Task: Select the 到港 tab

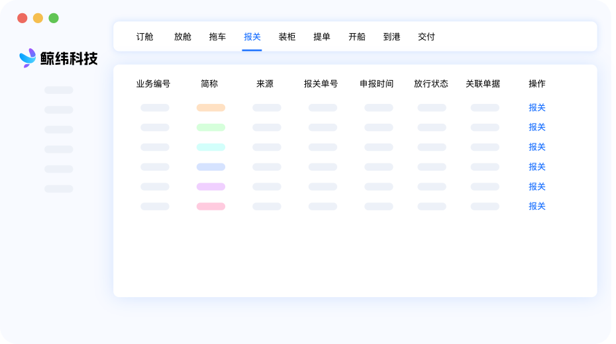Action: click(391, 37)
